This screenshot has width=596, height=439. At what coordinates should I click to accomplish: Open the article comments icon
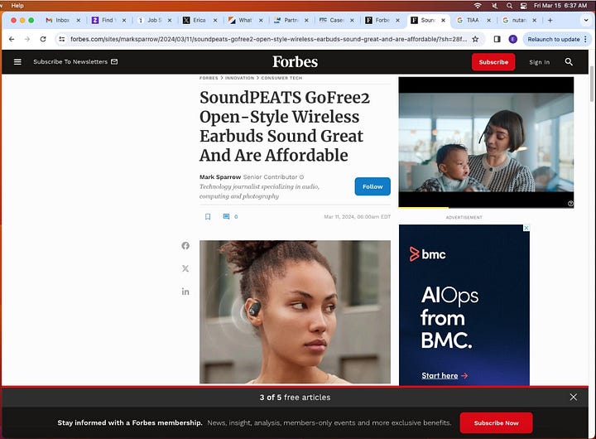tap(226, 216)
